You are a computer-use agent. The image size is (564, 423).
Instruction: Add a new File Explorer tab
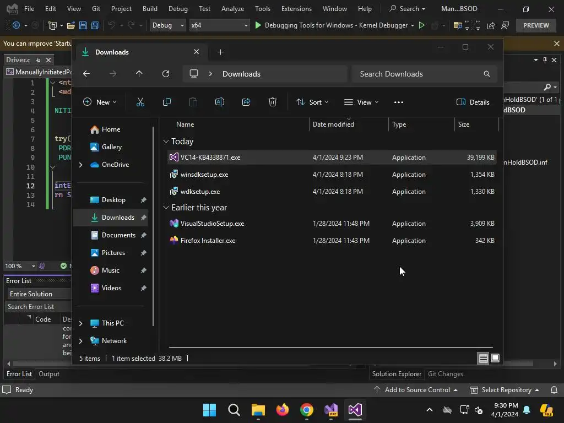(220, 52)
